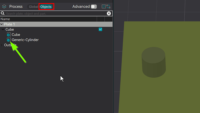Select the Plate 1 row
The height and width of the screenshot is (113, 200).
click(x=56, y=24)
